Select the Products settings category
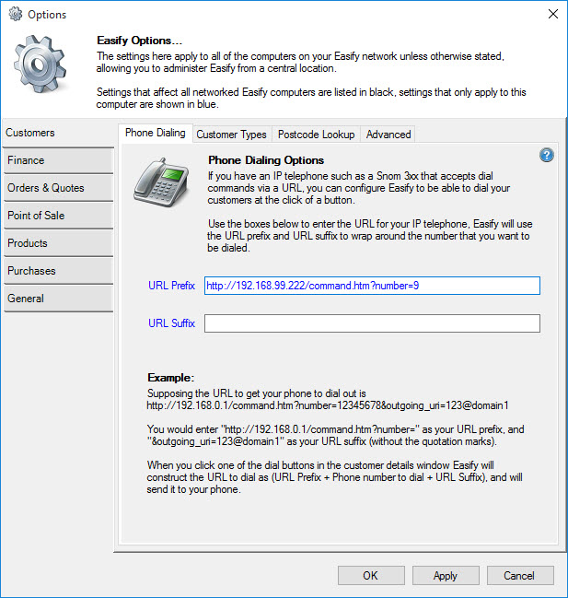The image size is (568, 598). click(x=56, y=243)
